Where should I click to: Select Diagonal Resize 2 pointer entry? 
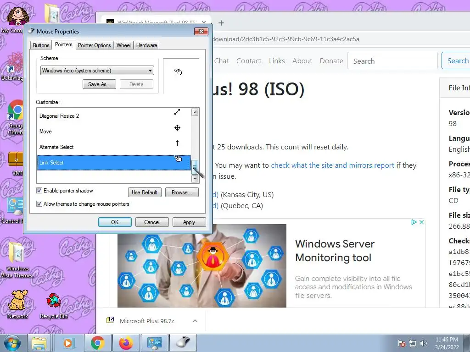[114, 116]
